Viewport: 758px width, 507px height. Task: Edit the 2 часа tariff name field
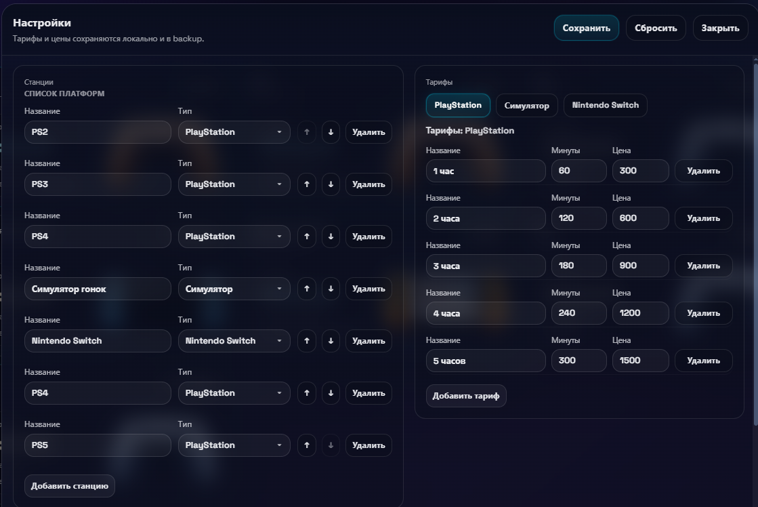click(x=486, y=218)
